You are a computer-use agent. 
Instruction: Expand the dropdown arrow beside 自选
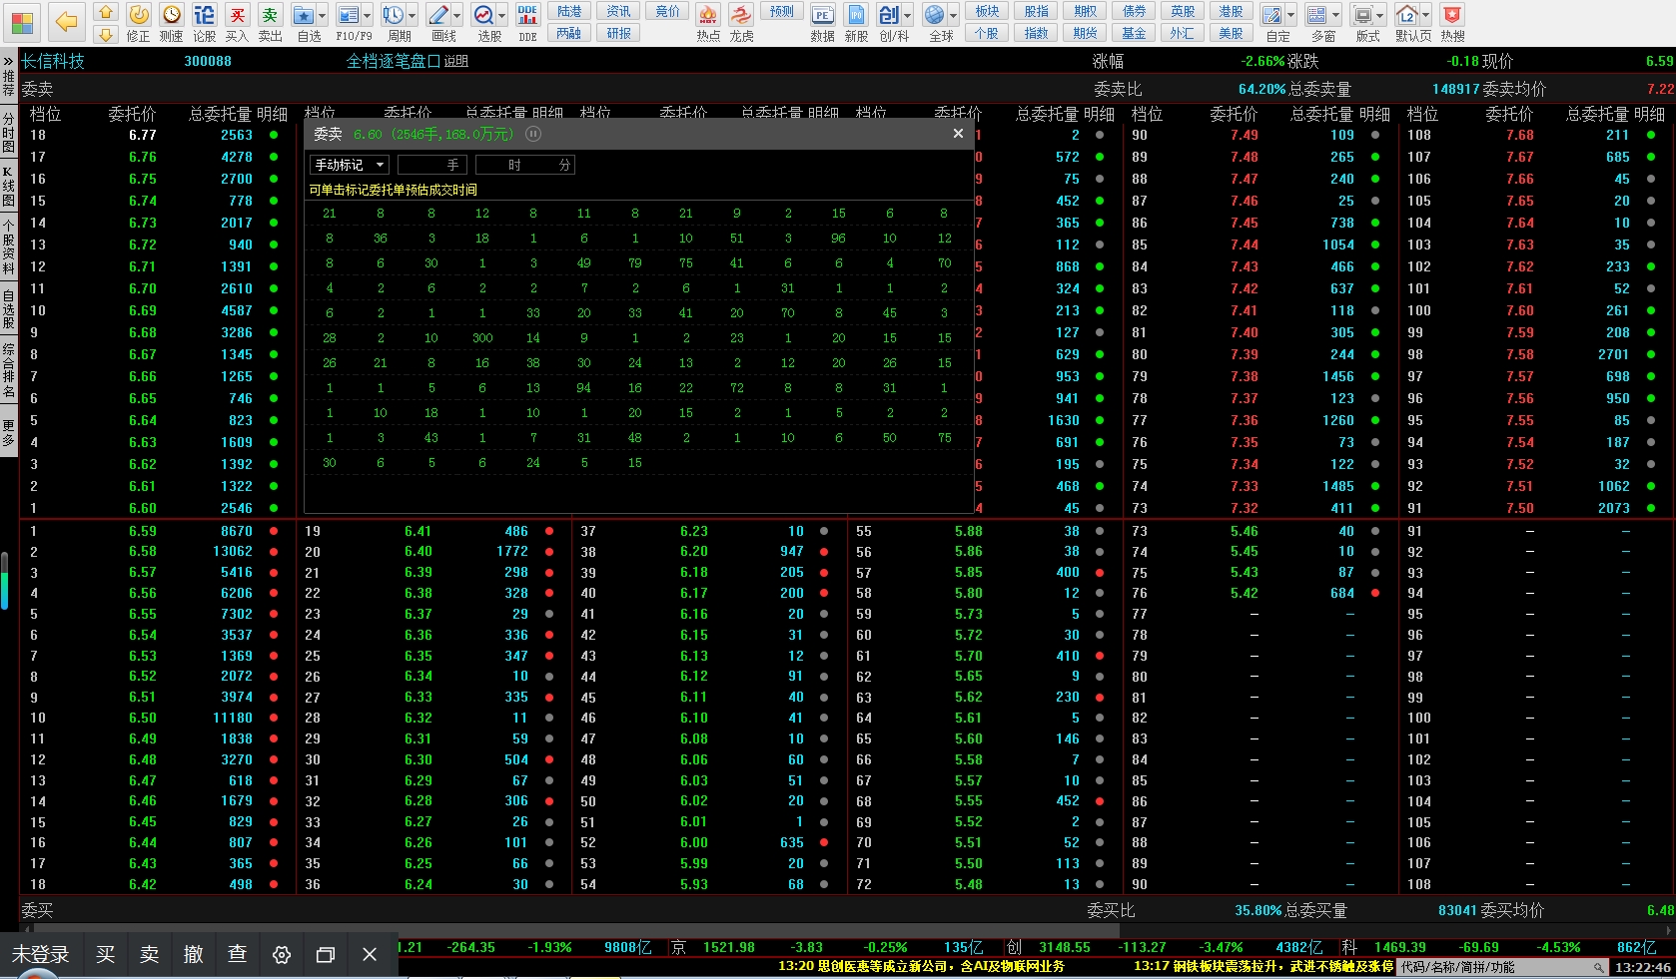(x=323, y=15)
